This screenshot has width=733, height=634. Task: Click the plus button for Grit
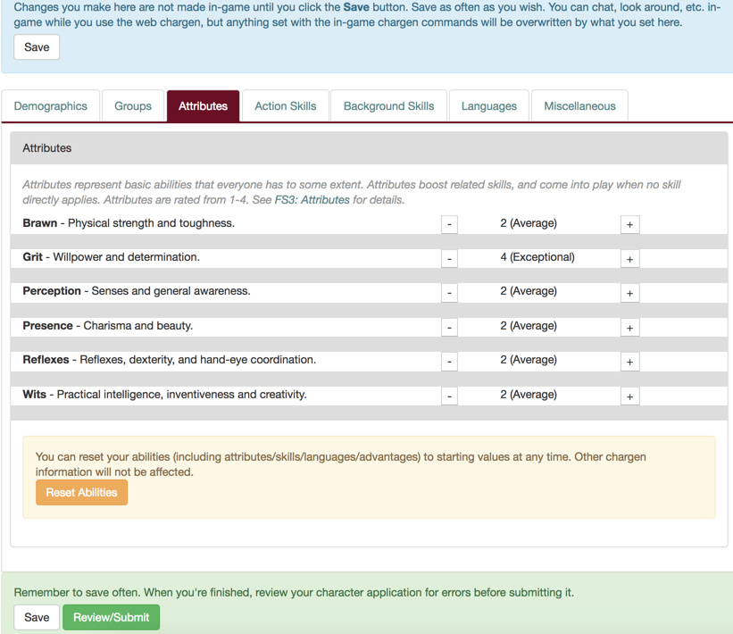coord(629,259)
